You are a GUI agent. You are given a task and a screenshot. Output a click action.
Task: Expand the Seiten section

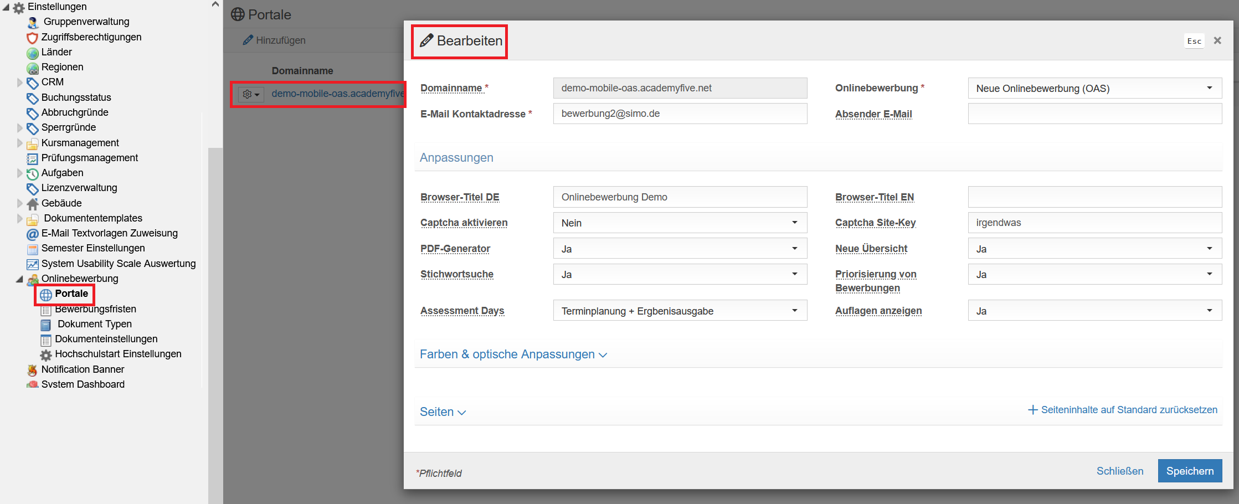pos(443,412)
